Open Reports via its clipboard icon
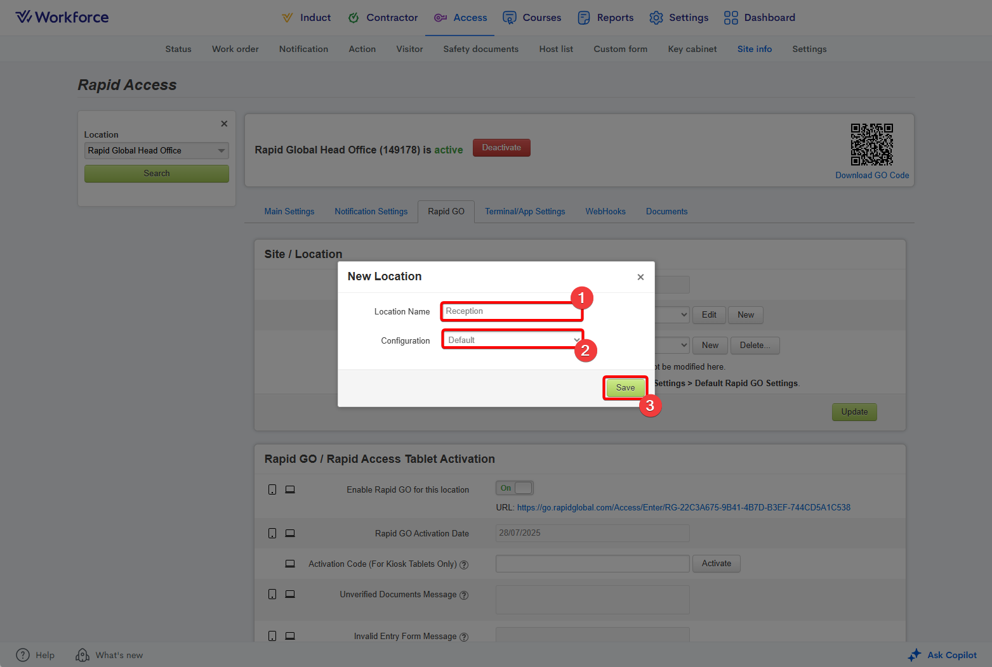Screen dimensions: 992x667 (583, 18)
